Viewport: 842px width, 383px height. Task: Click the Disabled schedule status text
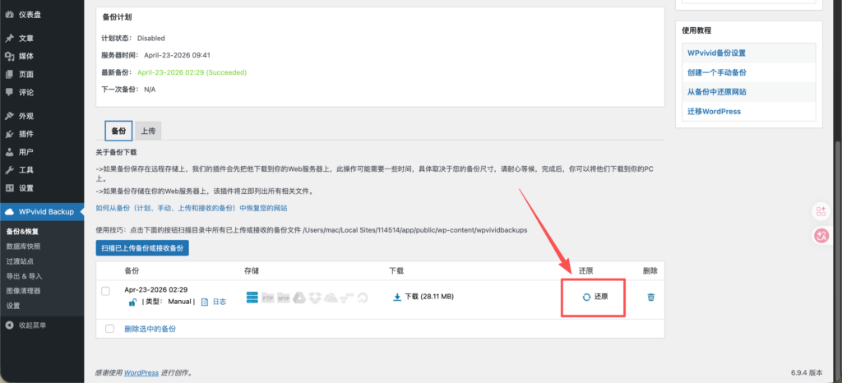point(151,38)
